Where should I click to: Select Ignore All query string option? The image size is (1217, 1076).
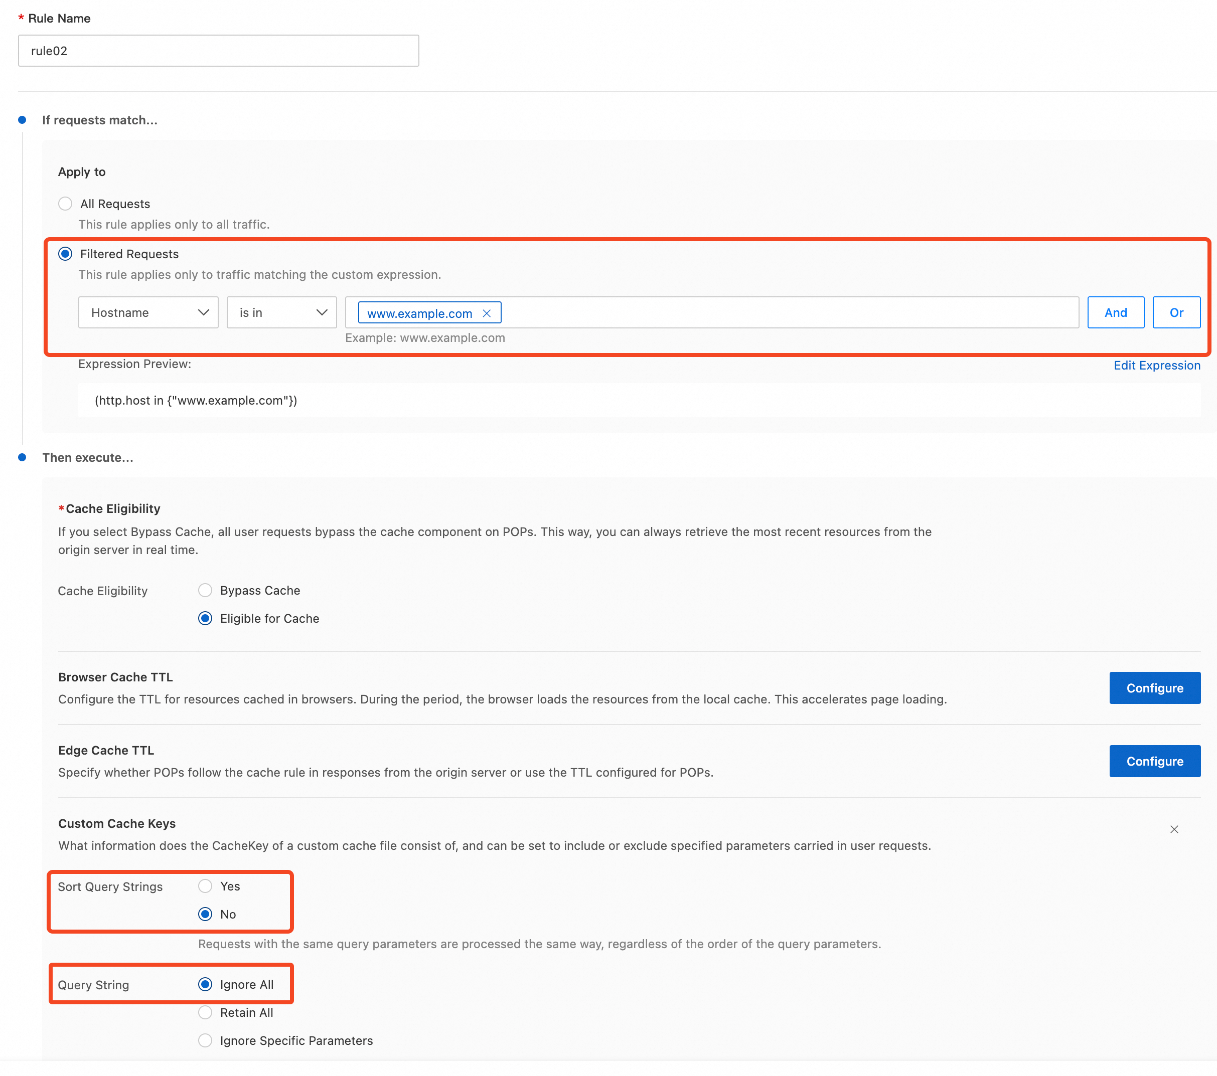pyautogui.click(x=205, y=984)
